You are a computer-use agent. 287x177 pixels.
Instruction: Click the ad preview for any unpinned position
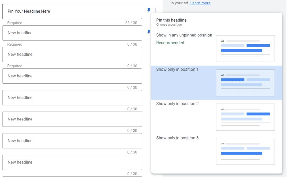pos(245,49)
